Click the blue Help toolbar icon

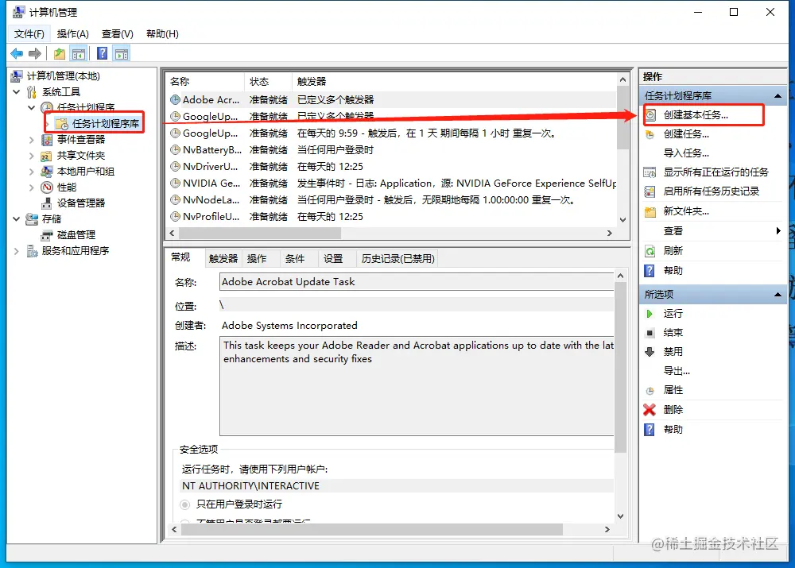pos(102,53)
